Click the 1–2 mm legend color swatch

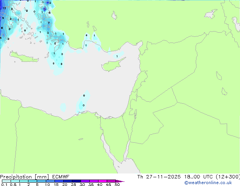coord(24,181)
